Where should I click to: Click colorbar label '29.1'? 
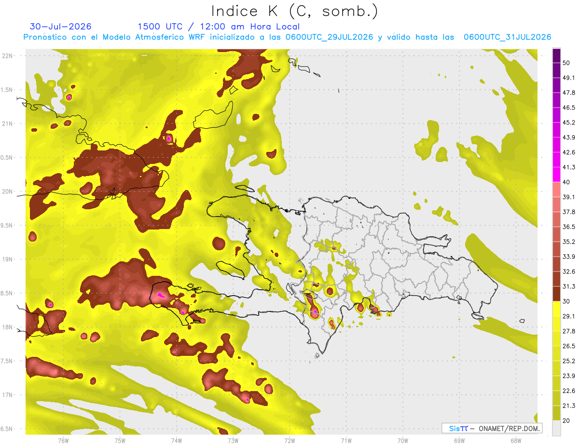click(569, 316)
